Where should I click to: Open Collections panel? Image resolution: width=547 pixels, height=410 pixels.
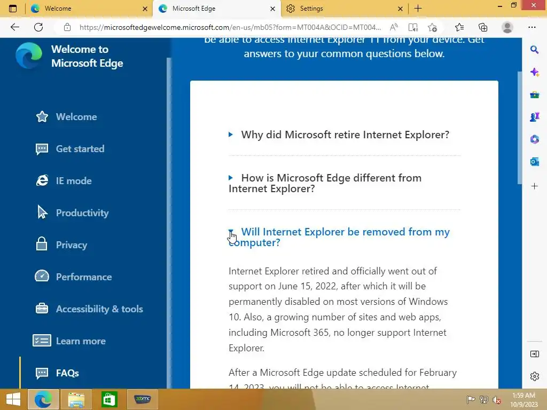pos(483,27)
